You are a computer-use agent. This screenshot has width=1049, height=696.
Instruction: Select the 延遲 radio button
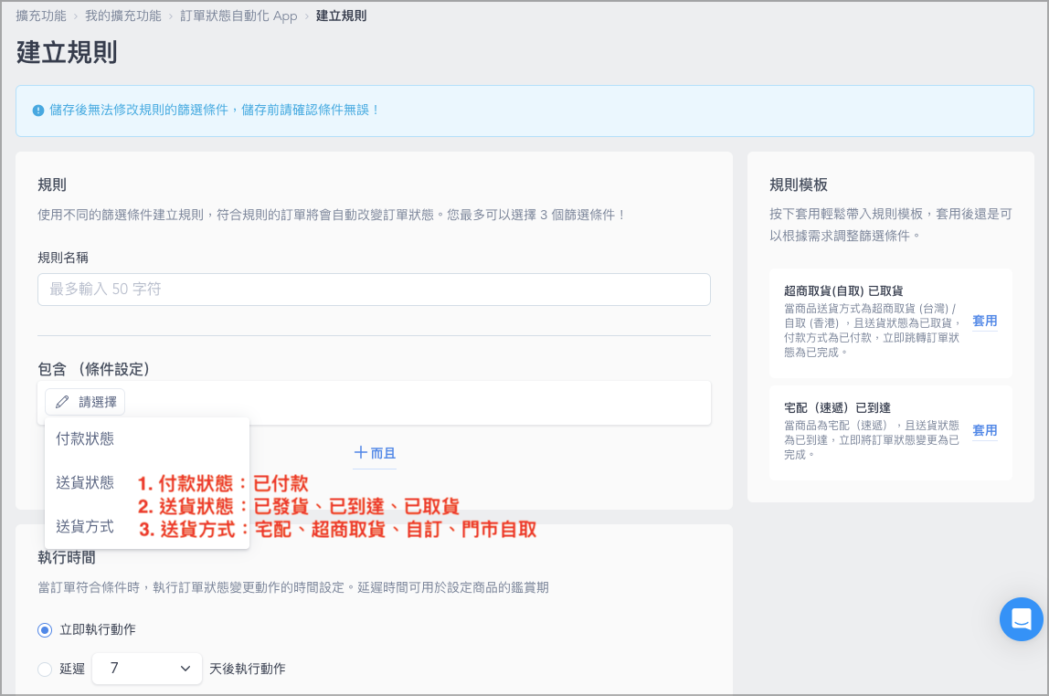[x=45, y=669]
